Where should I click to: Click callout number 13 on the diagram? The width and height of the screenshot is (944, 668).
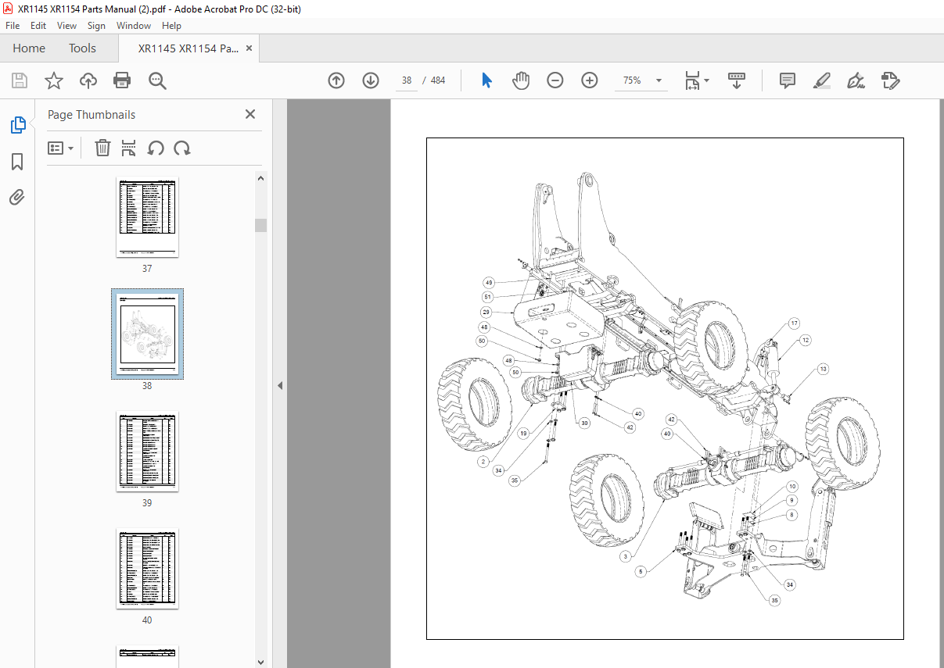(x=823, y=368)
